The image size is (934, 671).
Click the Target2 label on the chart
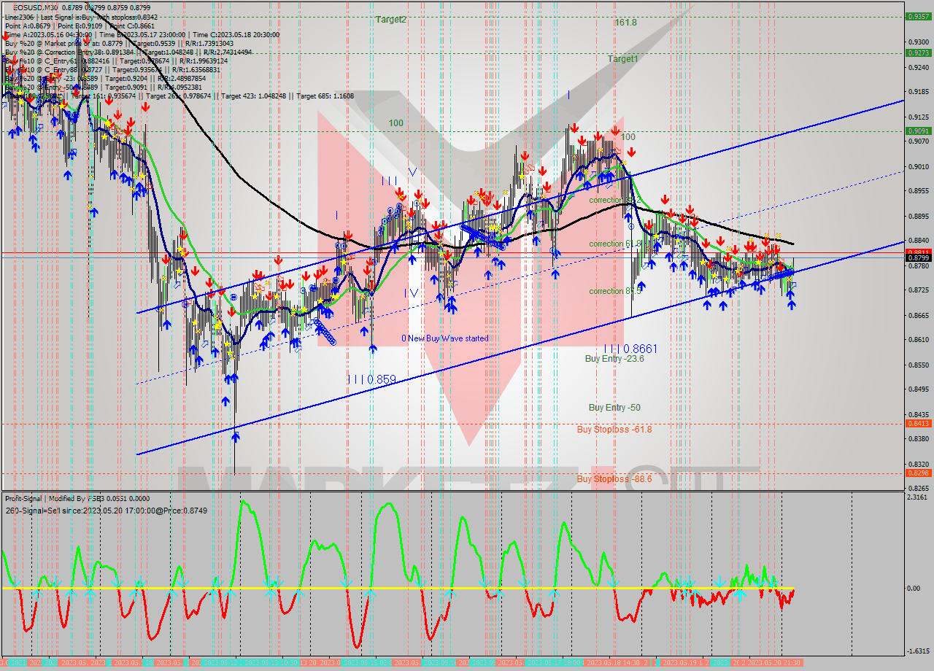391,20
